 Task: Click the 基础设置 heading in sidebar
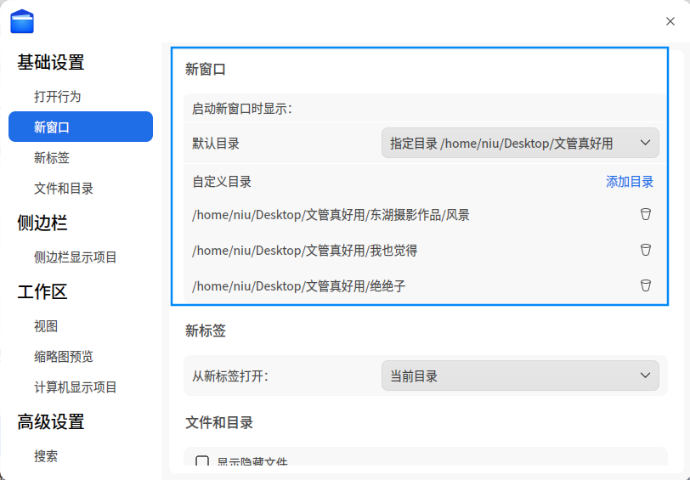(x=51, y=62)
